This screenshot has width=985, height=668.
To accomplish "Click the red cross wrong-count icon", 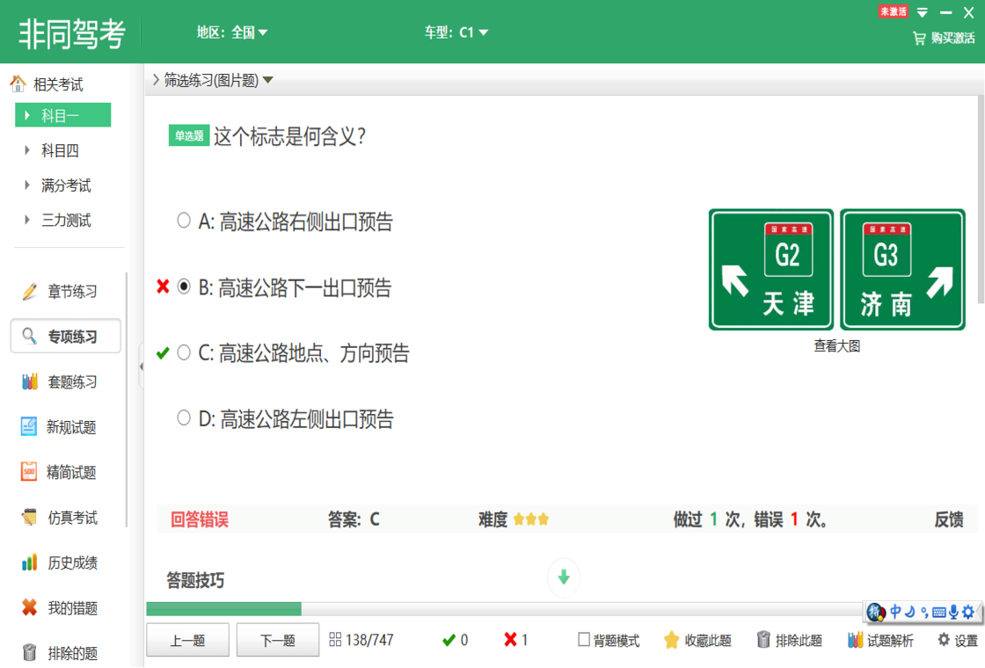I will [510, 640].
